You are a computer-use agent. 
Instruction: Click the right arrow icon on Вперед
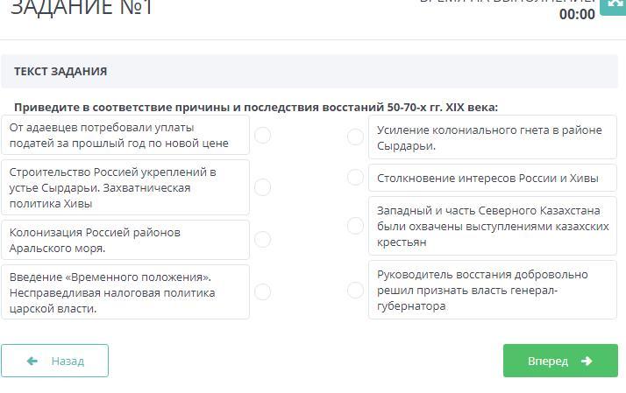(587, 361)
